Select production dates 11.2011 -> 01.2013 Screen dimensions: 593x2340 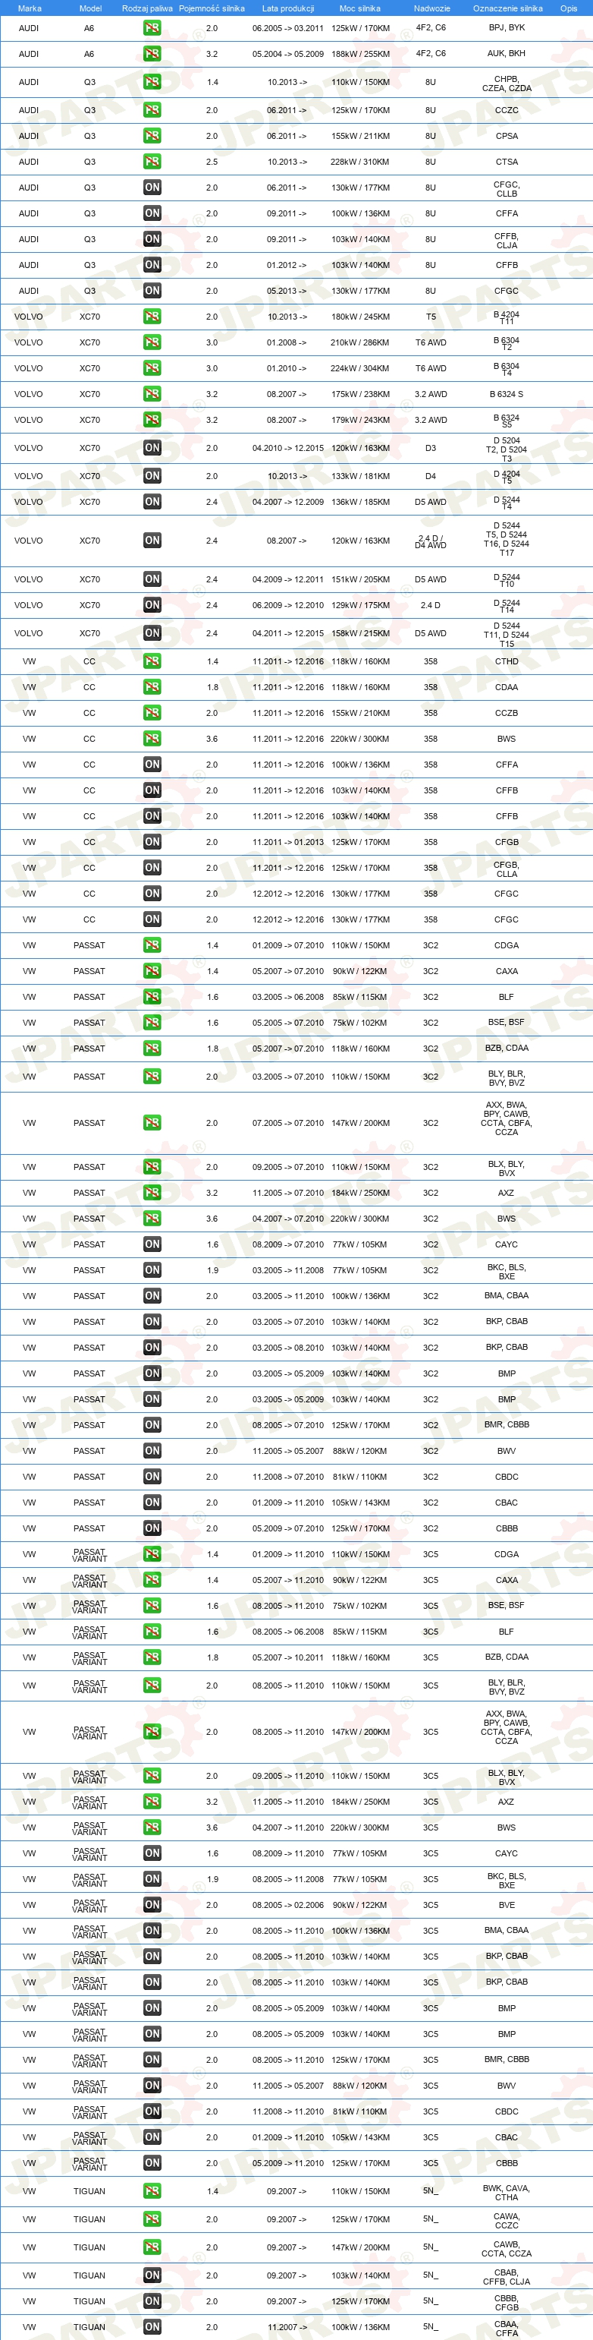click(x=287, y=842)
